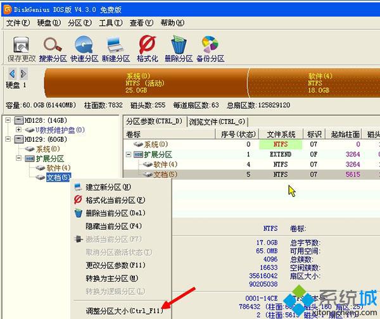Choose 建立新分区(N) from context menu
This screenshot has width=380, height=319.
108,187
